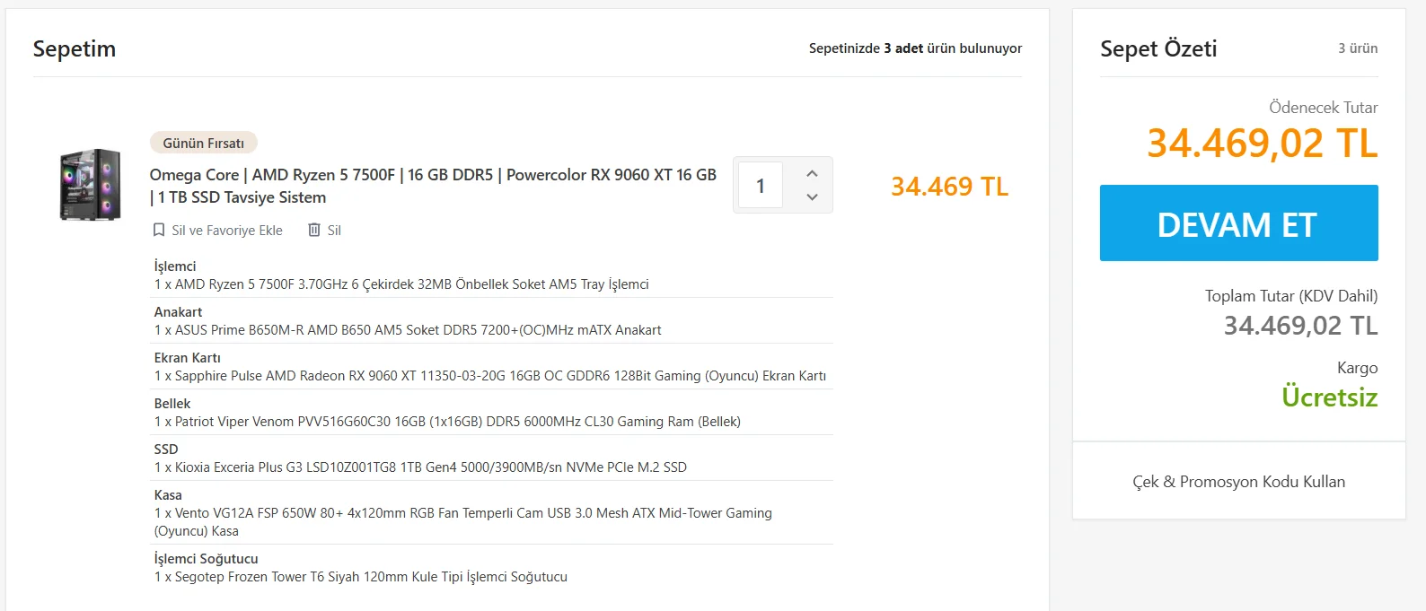Click the trash can icon next to Sil
This screenshot has width=1426, height=611.
click(314, 231)
